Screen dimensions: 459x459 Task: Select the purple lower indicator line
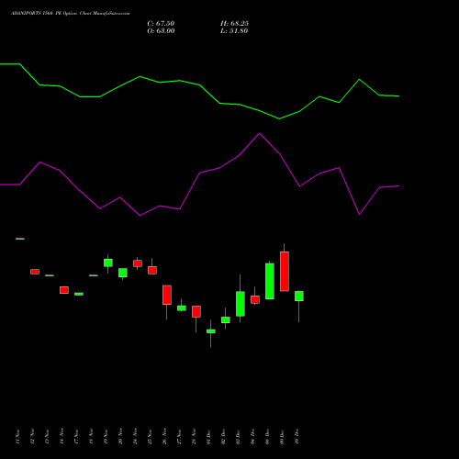[x=199, y=174]
